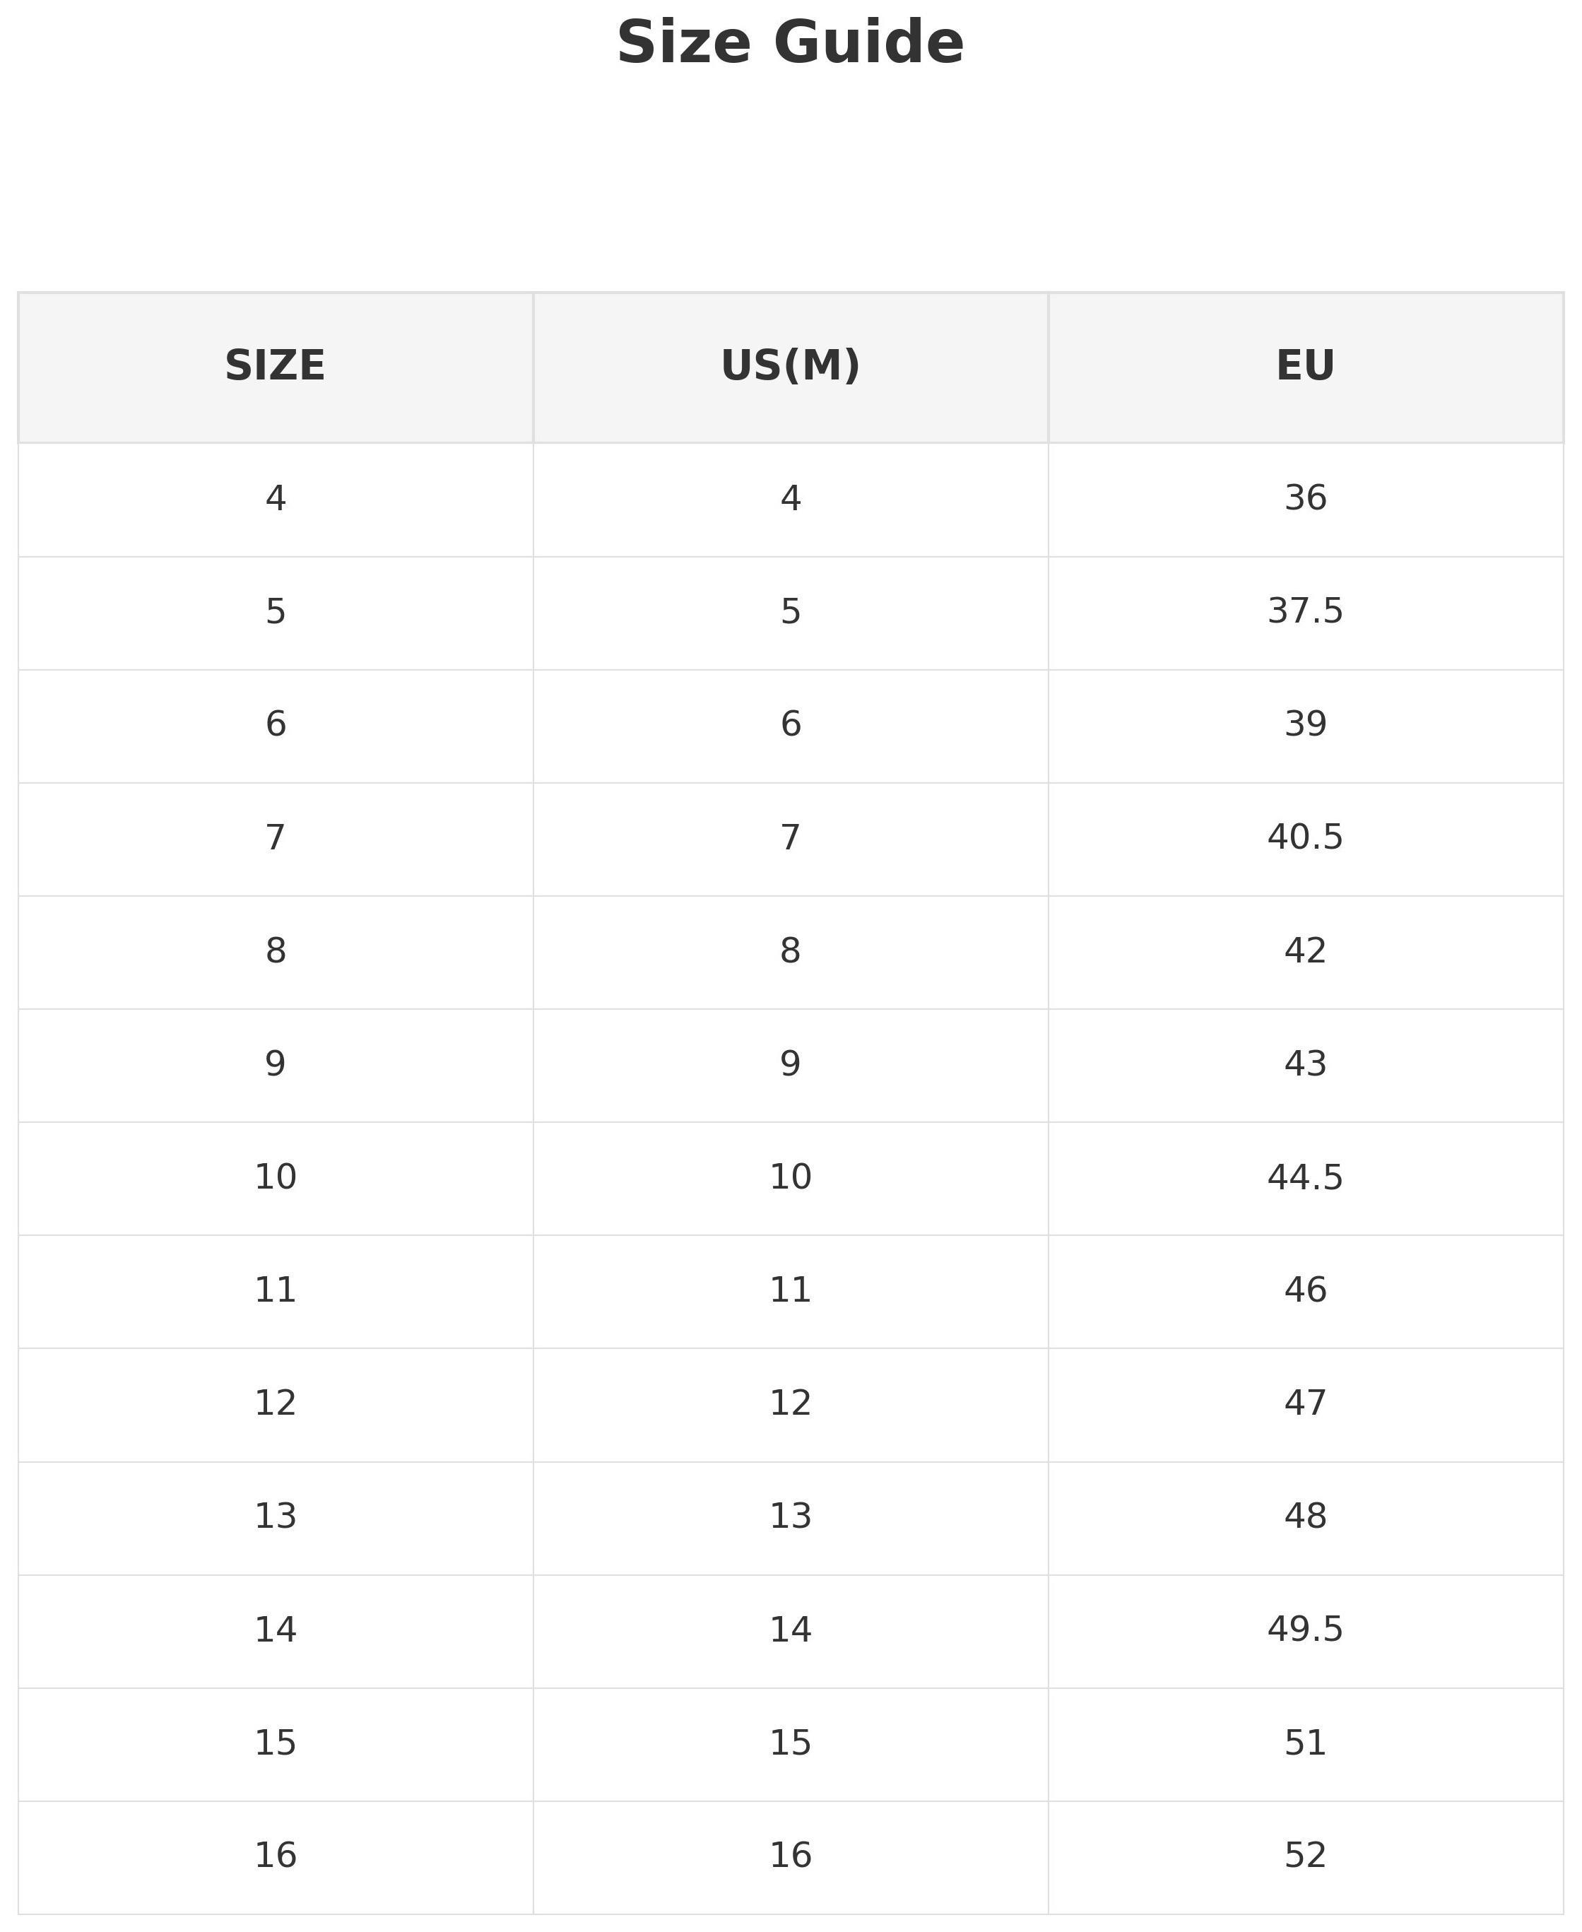Click EU value 42

(x=1305, y=950)
